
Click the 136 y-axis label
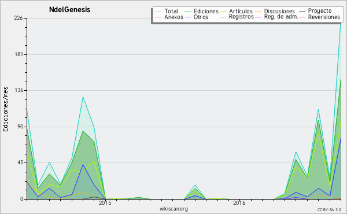click(19, 90)
